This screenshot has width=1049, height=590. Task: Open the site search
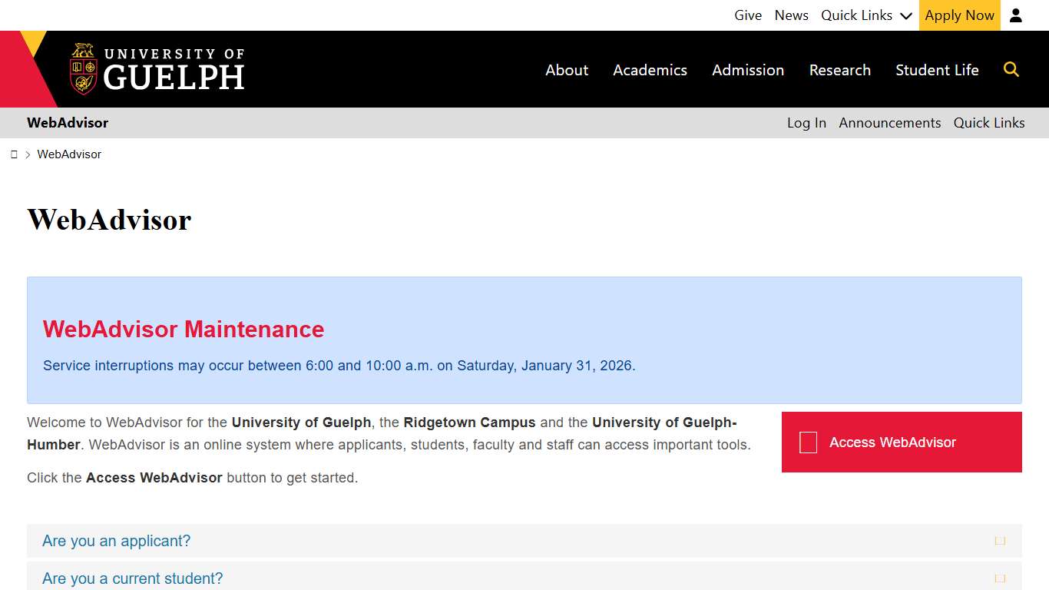(x=1011, y=69)
